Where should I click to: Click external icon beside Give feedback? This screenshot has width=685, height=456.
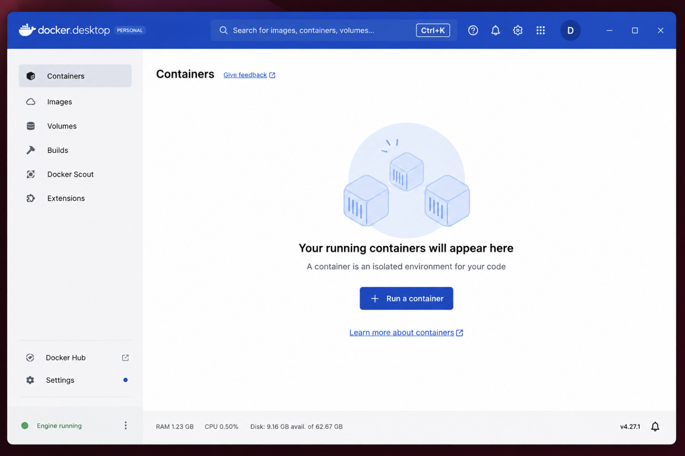tap(272, 75)
